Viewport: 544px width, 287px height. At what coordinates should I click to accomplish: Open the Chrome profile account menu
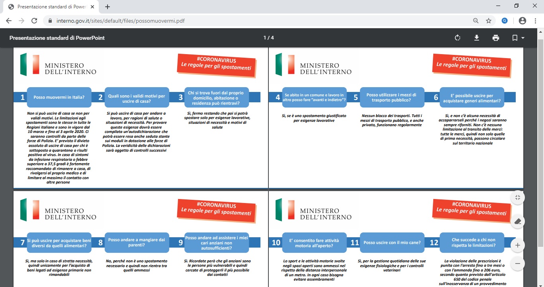point(522,21)
